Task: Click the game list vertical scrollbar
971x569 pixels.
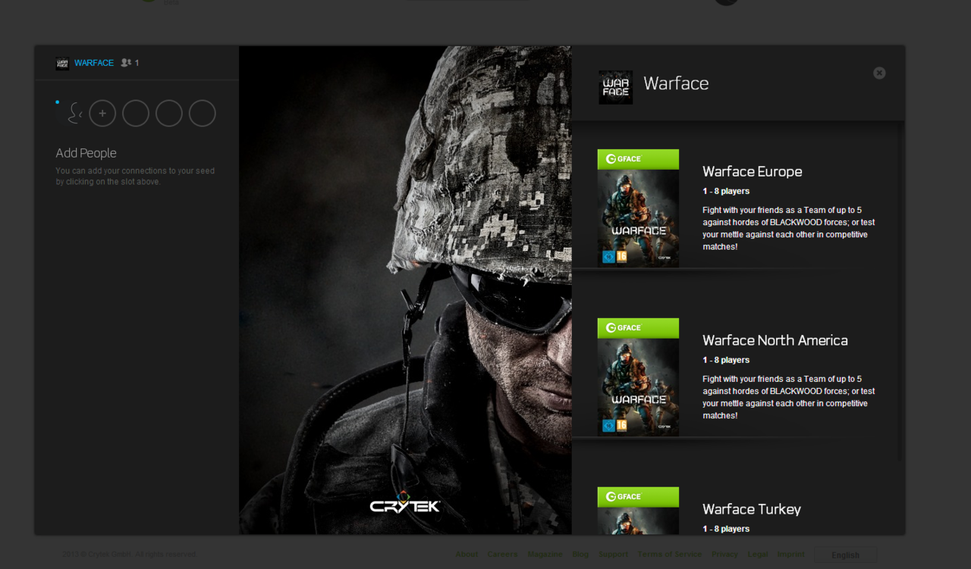Action: [900, 292]
